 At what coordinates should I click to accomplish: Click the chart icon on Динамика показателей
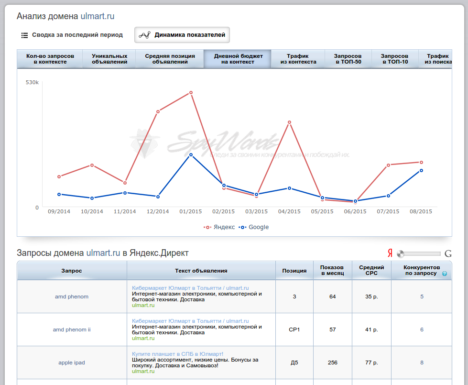(145, 35)
